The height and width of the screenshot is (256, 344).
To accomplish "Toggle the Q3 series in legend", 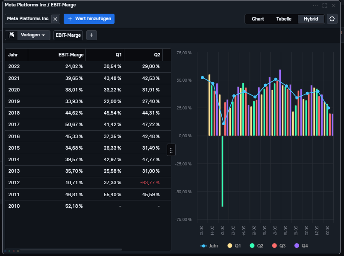I will 279,246.
